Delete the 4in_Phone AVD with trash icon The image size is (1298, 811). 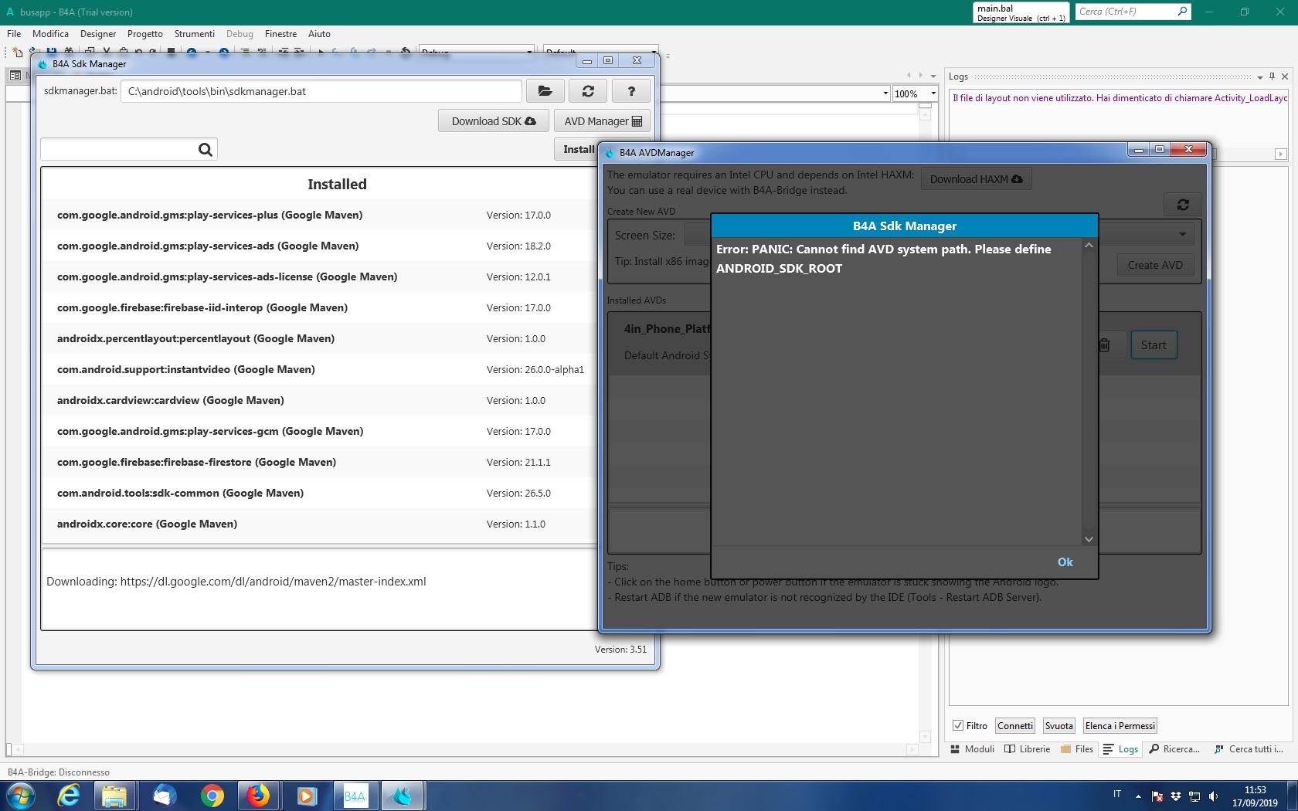pyautogui.click(x=1104, y=345)
